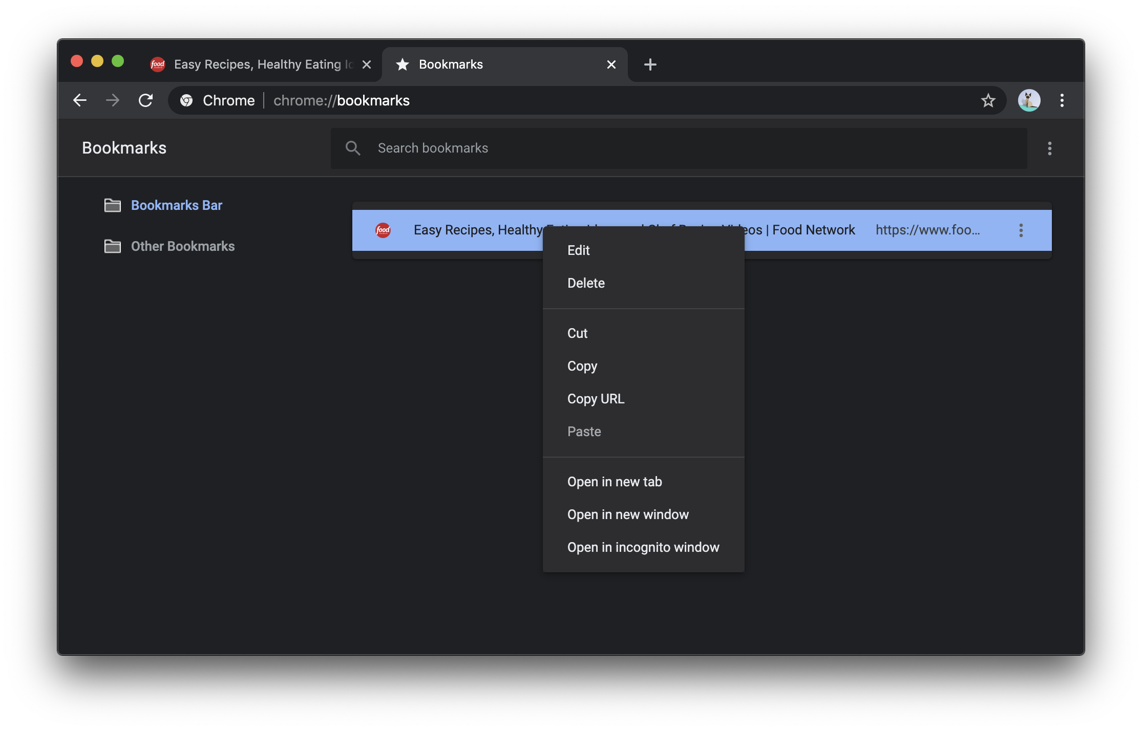The height and width of the screenshot is (731, 1142).
Task: Open the profile avatar menu
Action: pyautogui.click(x=1029, y=100)
